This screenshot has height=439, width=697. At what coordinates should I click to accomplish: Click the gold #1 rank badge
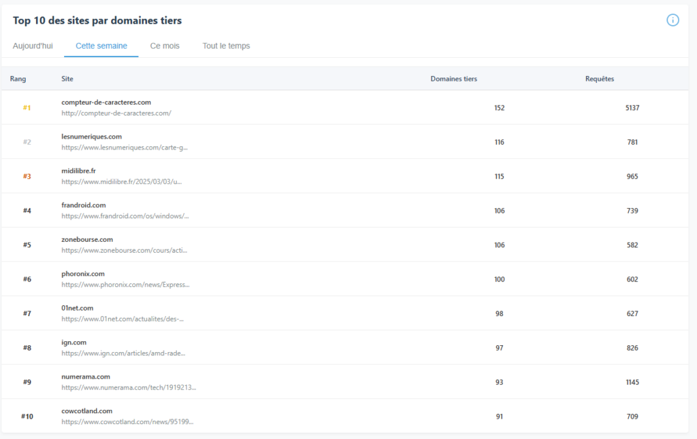click(27, 108)
